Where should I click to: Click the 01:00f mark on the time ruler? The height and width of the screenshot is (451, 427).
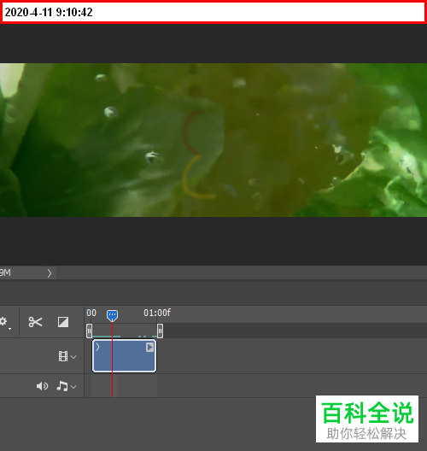[157, 313]
